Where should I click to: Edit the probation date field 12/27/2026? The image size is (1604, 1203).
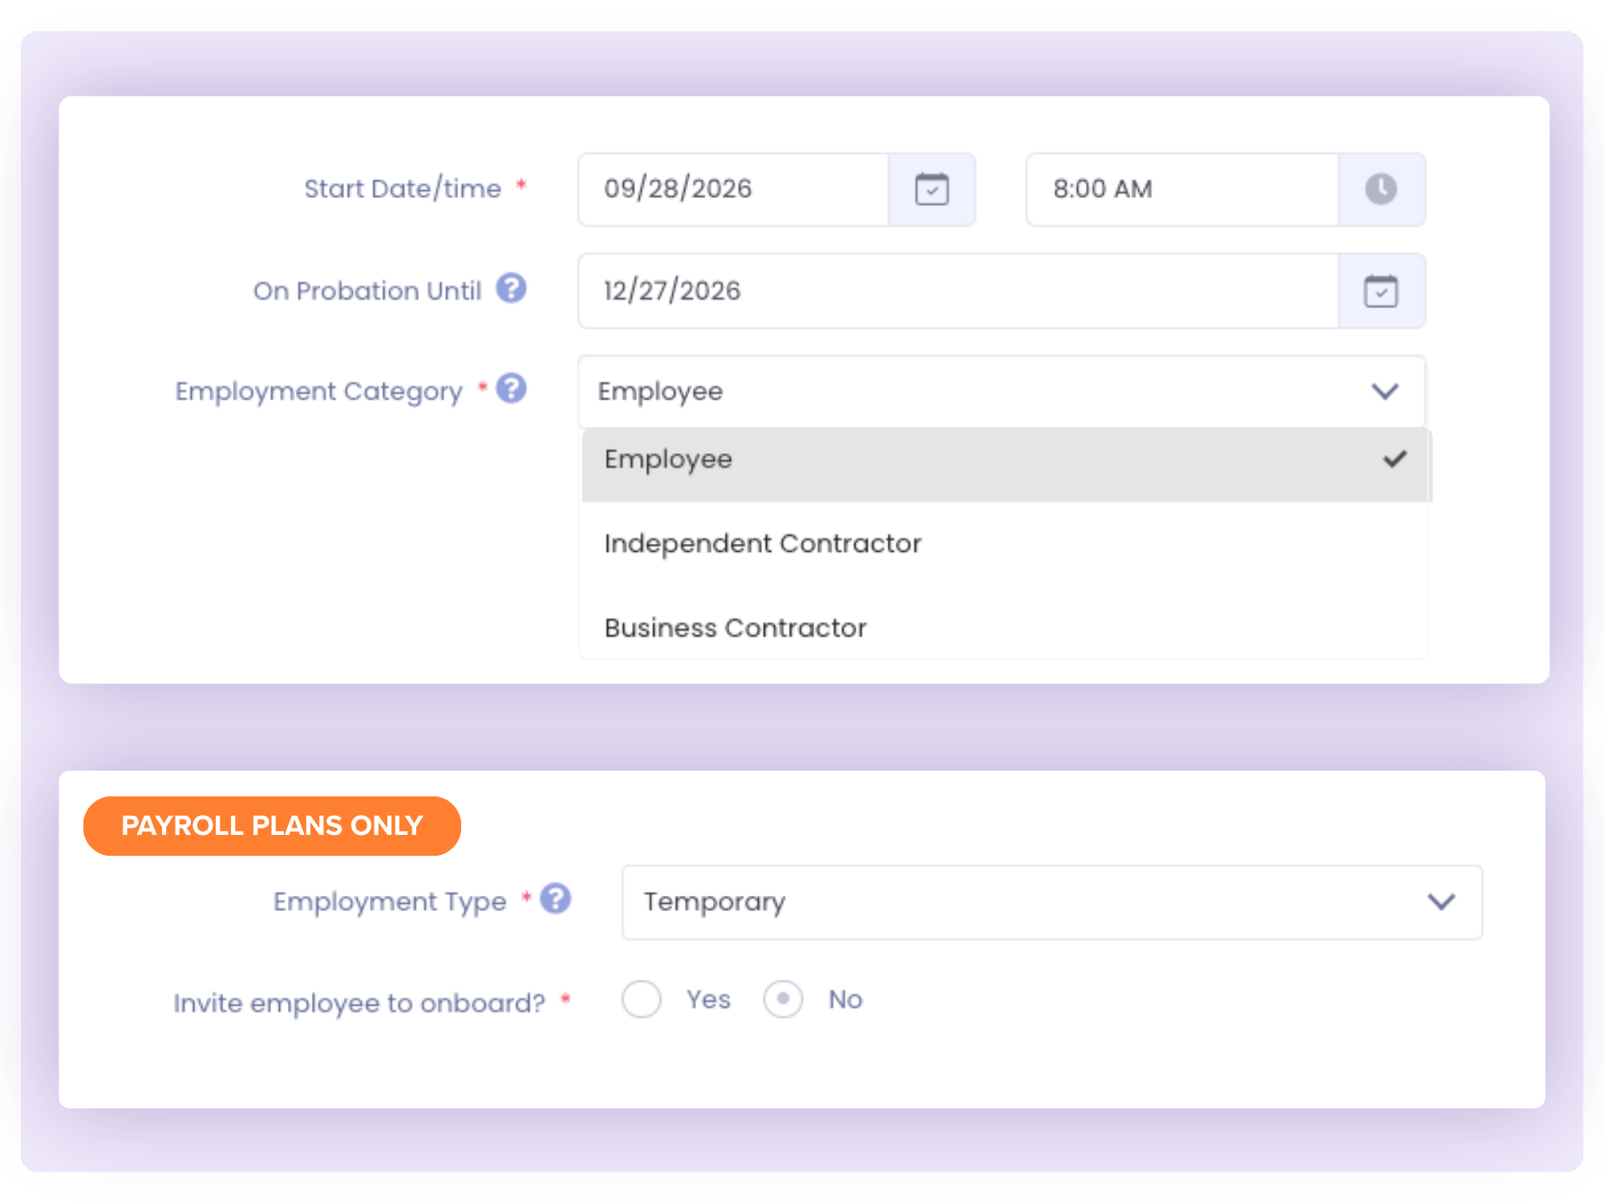[958, 291]
